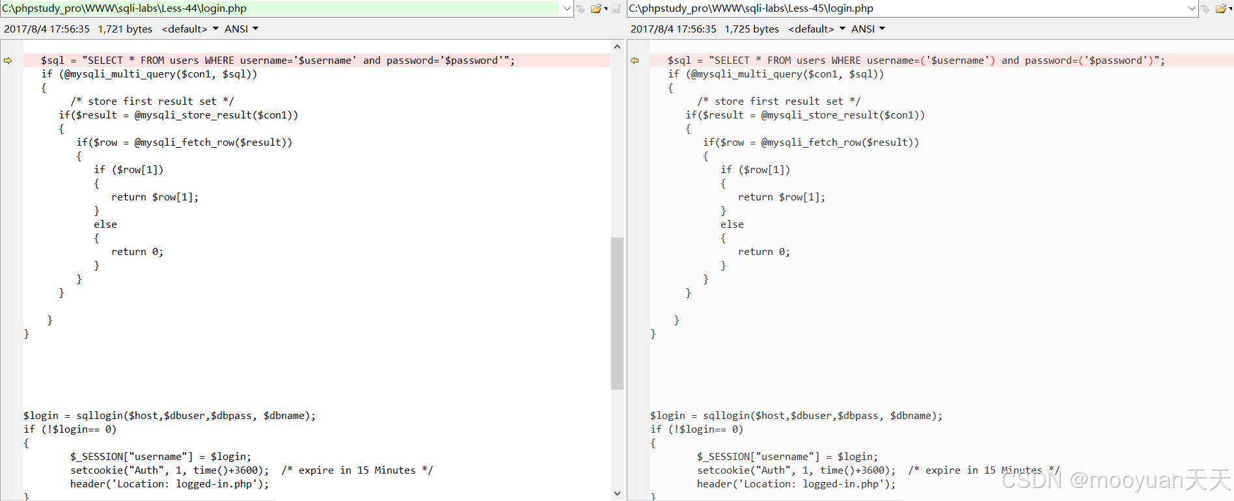Open a file with the right folder icon
1234x501 pixels.
click(1221, 8)
